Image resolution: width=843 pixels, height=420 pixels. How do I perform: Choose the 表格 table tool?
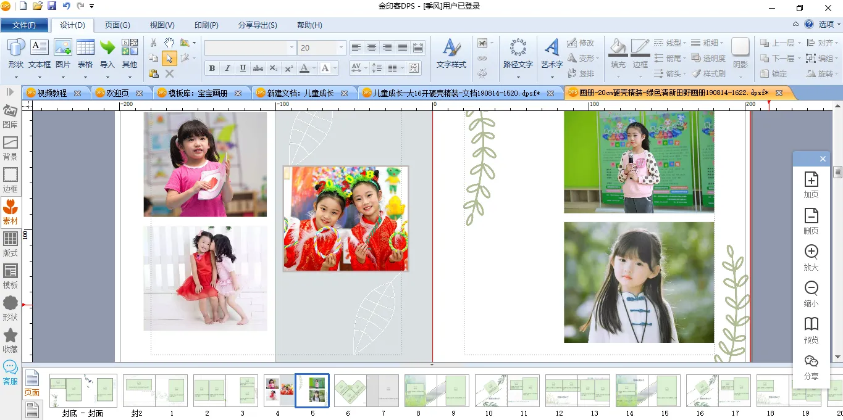coord(85,48)
